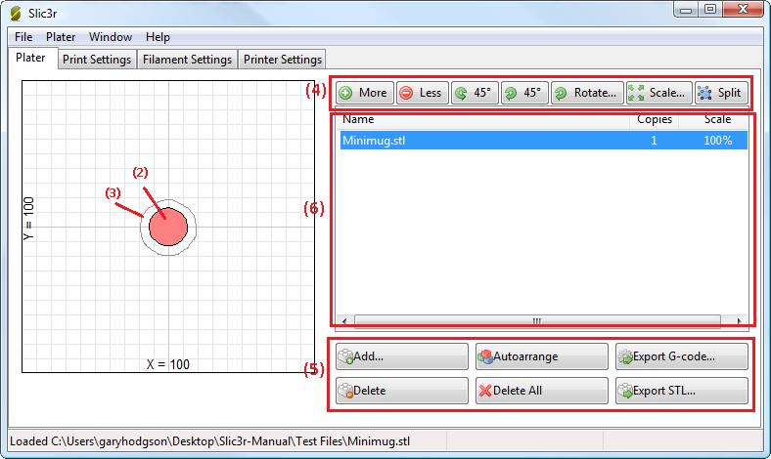Rotate 45° counter-clockwise button
The width and height of the screenshot is (771, 459).
tap(474, 93)
